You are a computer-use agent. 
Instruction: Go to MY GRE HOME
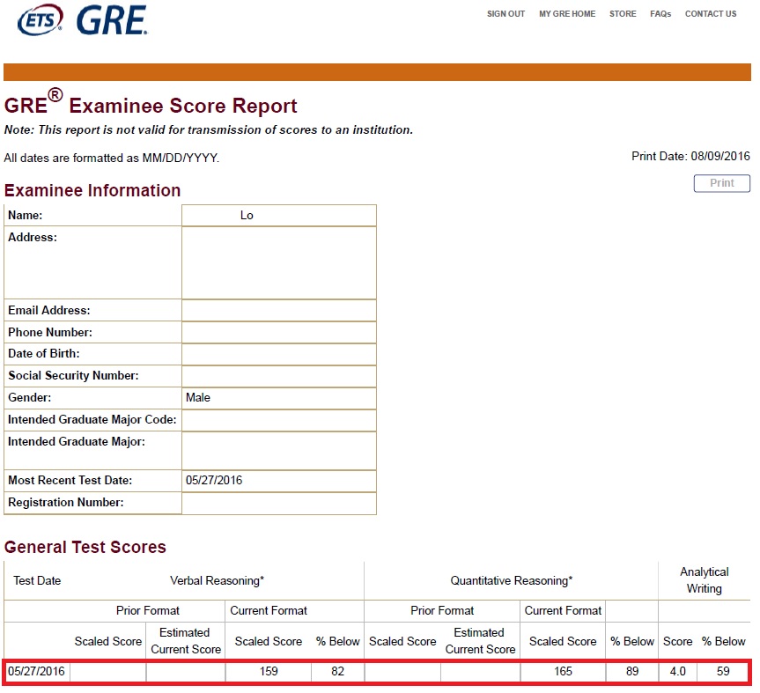[x=567, y=14]
